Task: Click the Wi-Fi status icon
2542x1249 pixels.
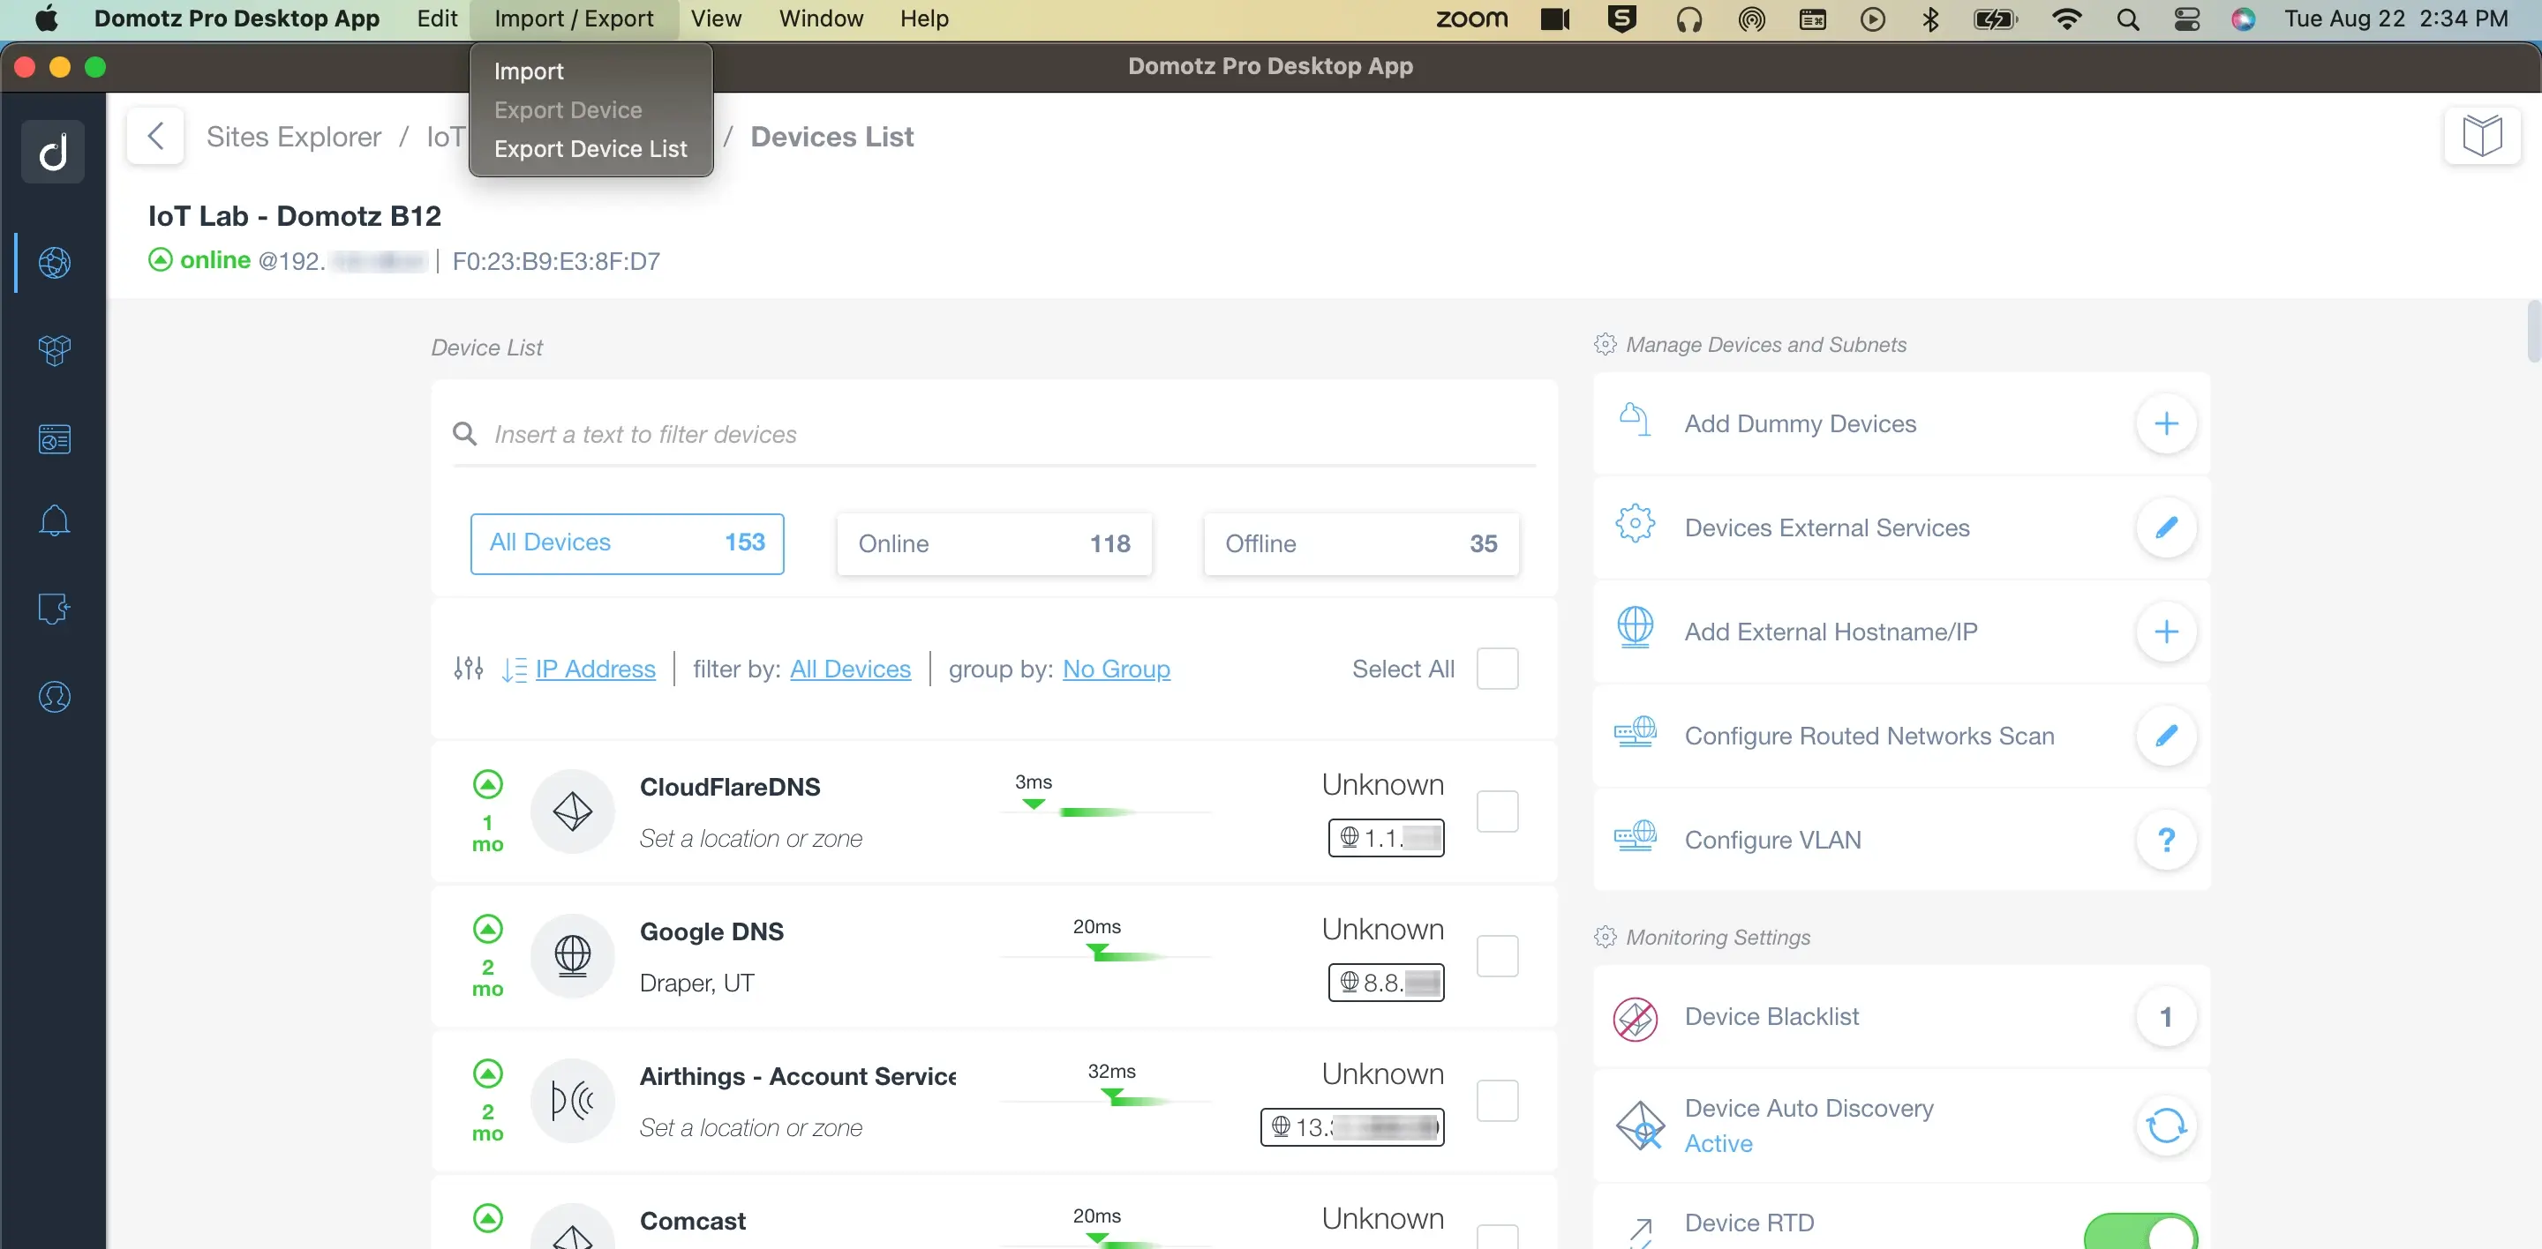Action: [x=2065, y=19]
